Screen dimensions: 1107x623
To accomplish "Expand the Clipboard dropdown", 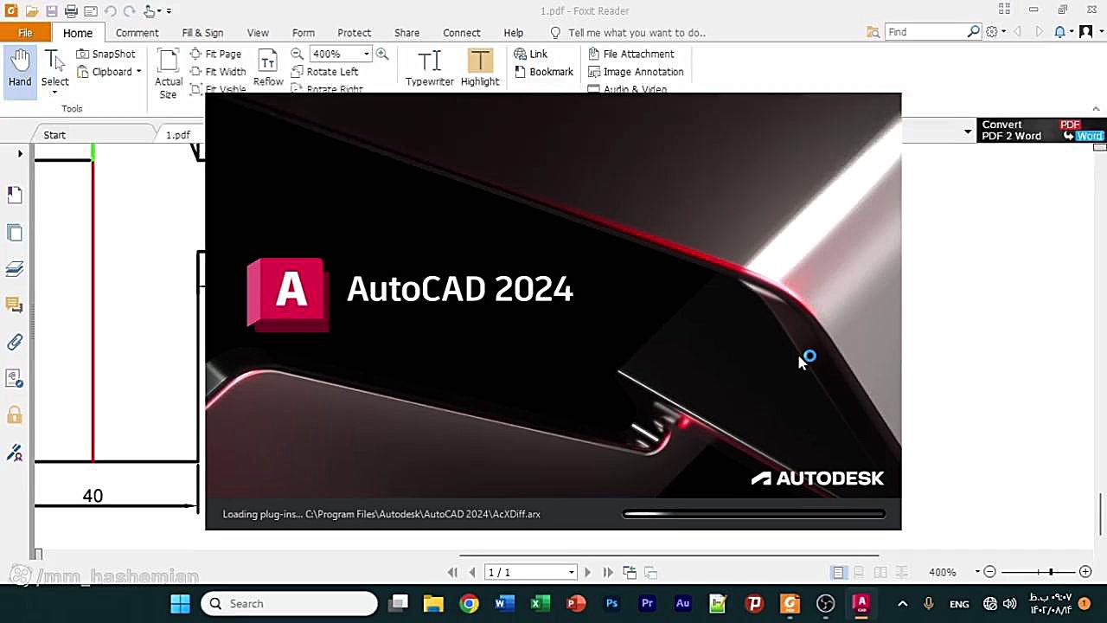I will (138, 72).
